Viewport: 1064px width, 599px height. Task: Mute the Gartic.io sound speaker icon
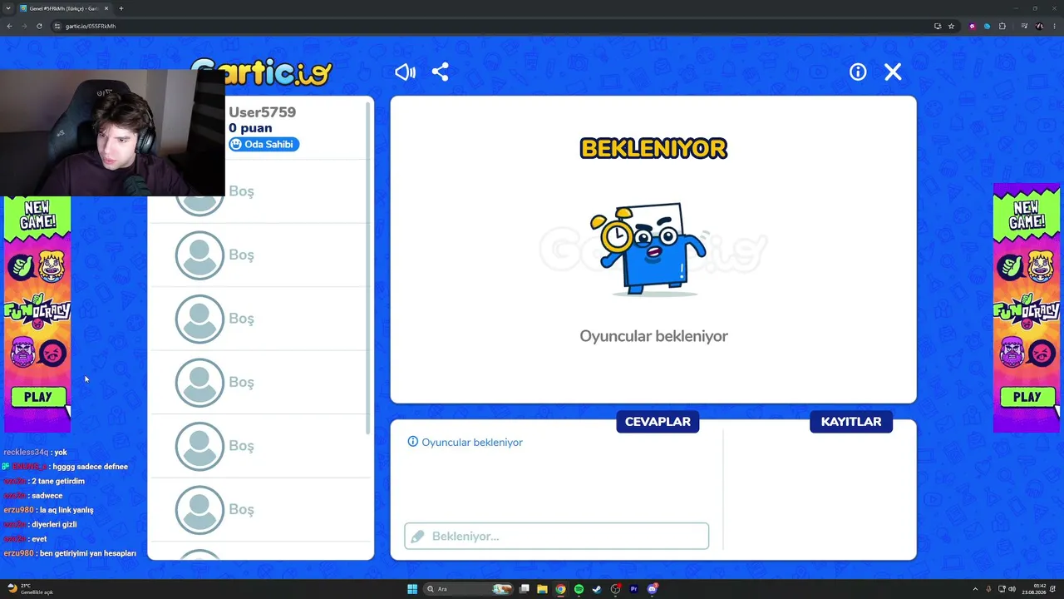click(405, 72)
